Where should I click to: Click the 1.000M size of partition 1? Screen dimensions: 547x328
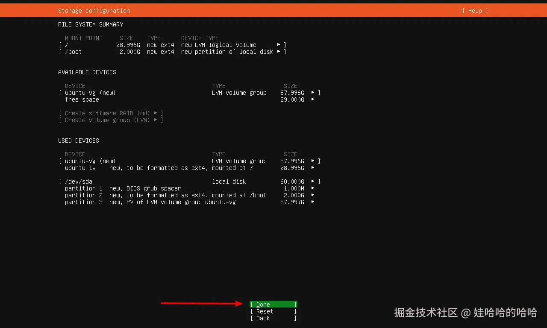coord(294,188)
